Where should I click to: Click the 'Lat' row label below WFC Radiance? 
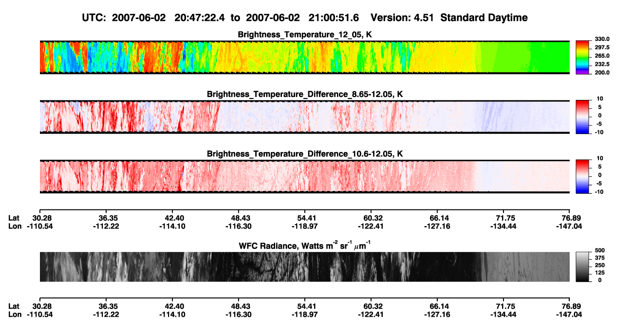coord(14,306)
